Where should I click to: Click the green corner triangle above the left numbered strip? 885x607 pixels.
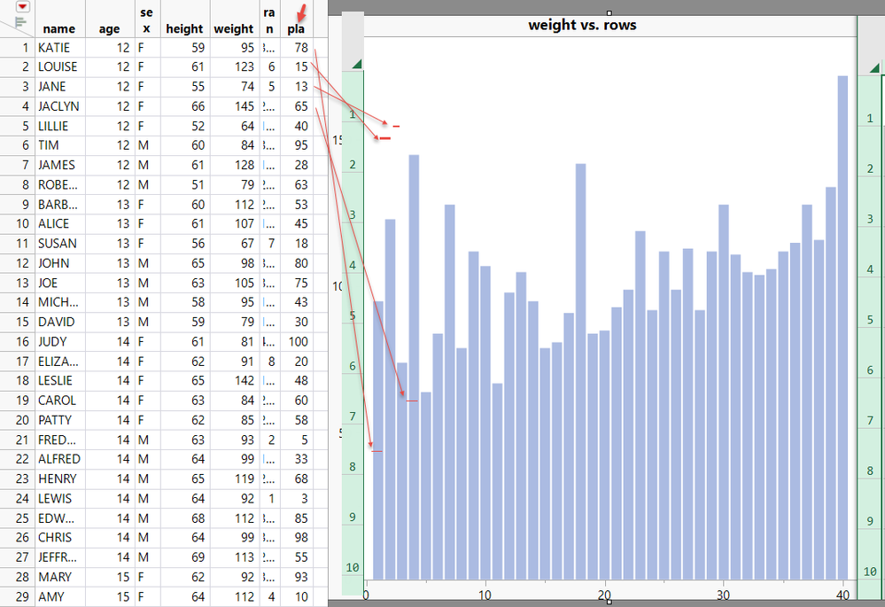pyautogui.click(x=357, y=64)
